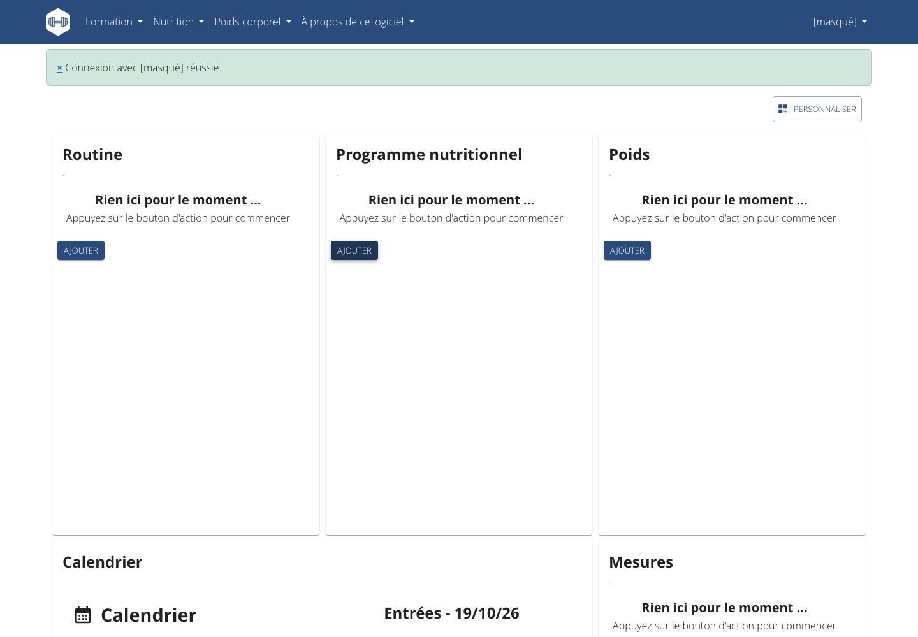
Task: Click 'Connexion avec [masqué] réussie.' message
Action: click(x=143, y=68)
